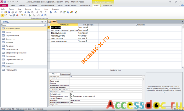Click the Copy icon in the toolbar
The image size is (184, 111).
pos(29,12)
